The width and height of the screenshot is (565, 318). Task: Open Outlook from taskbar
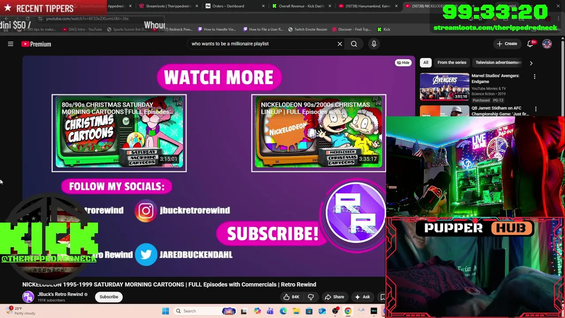coord(322,311)
